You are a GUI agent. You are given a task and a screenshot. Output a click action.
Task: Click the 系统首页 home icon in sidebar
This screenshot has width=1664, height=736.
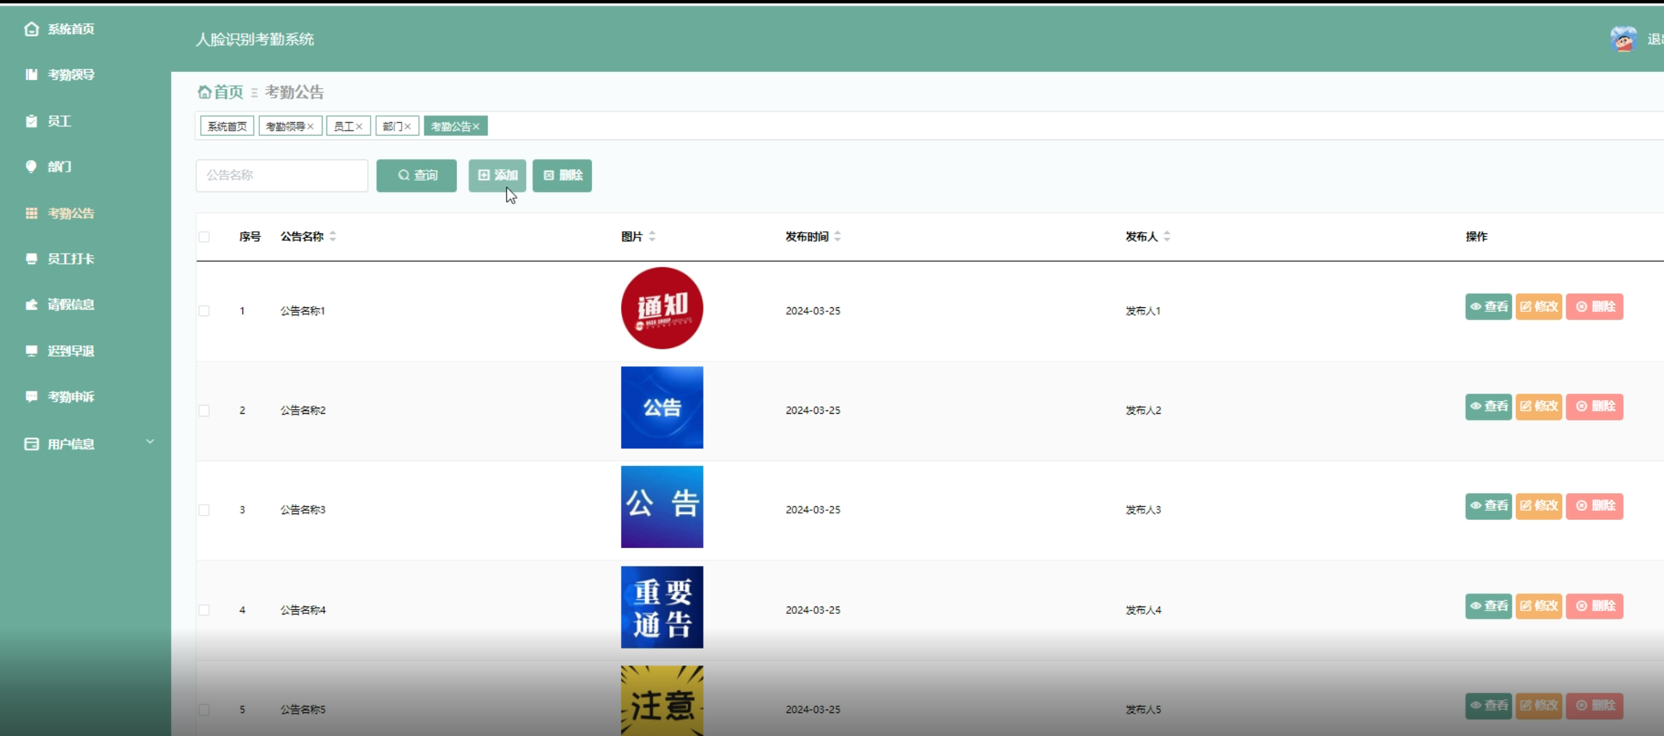click(x=31, y=28)
